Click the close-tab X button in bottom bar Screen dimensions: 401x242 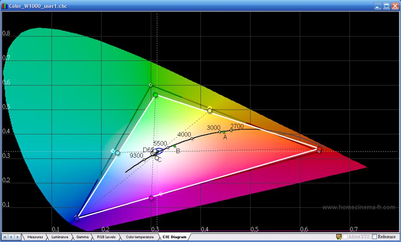pos(5,237)
